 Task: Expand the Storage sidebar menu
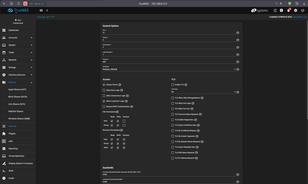(x=18, y=67)
